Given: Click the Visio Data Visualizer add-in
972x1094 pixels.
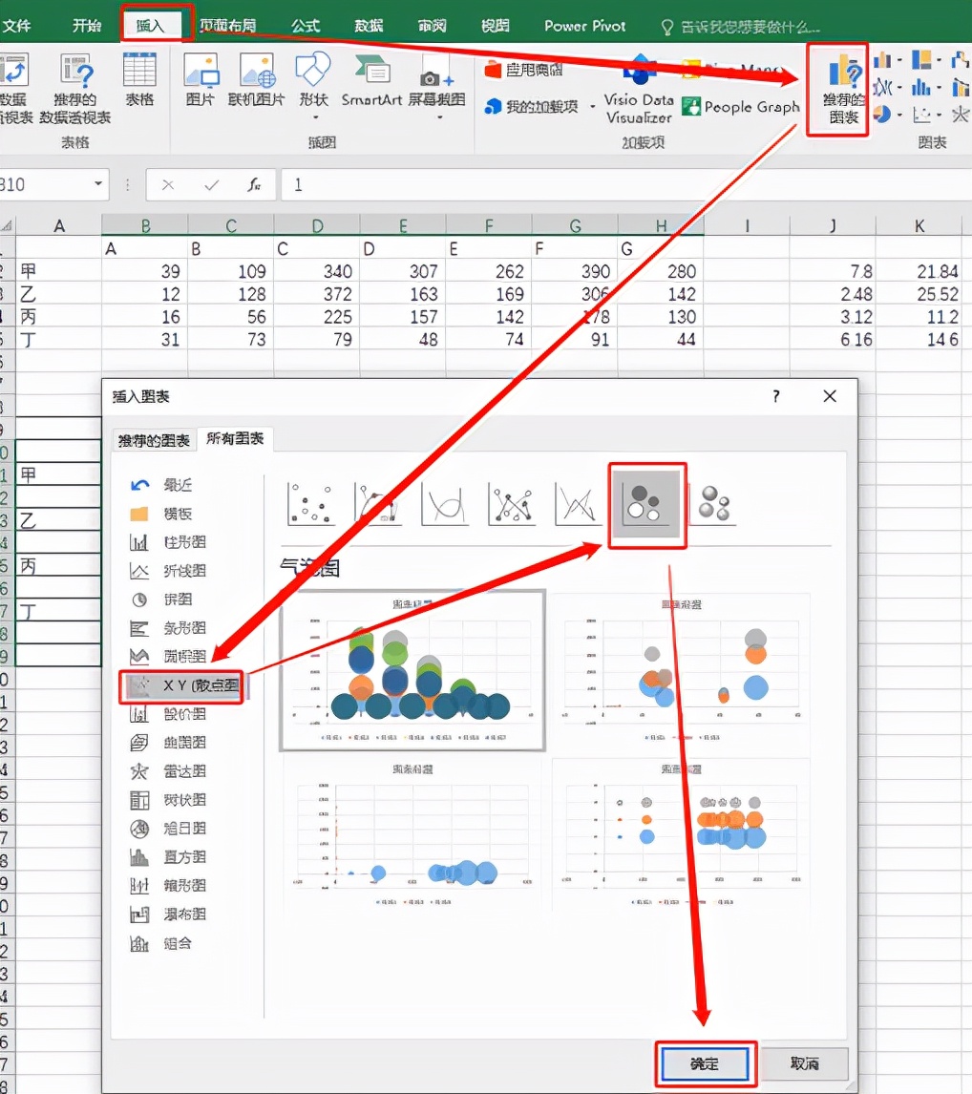Looking at the screenshot, I should (x=639, y=91).
